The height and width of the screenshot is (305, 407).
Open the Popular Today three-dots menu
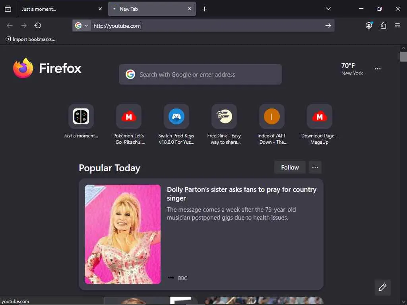(x=315, y=167)
